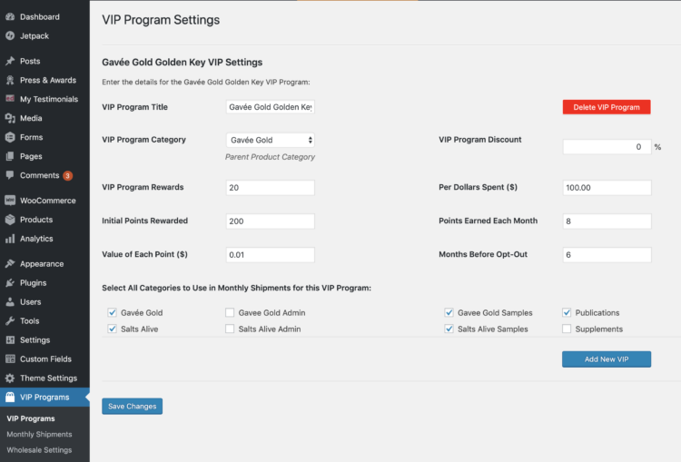The width and height of the screenshot is (681, 462).
Task: Open the WooCommerce menu item
Action: (44, 201)
